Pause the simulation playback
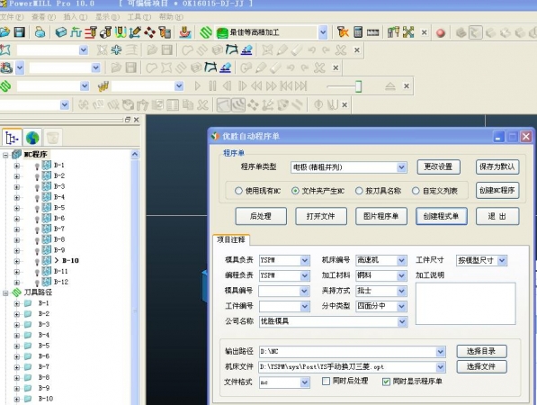537x405 pixels. click(212, 85)
